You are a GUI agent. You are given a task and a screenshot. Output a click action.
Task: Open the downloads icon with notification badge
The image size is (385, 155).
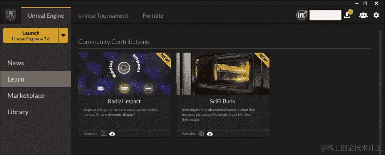click(347, 15)
